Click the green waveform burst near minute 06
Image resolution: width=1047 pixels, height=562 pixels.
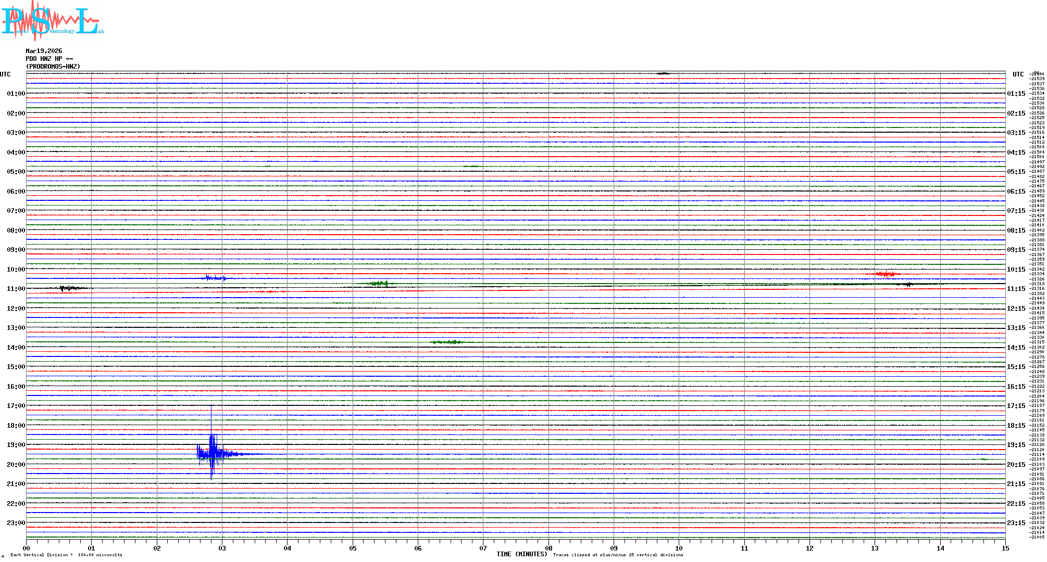pyautogui.click(x=447, y=342)
